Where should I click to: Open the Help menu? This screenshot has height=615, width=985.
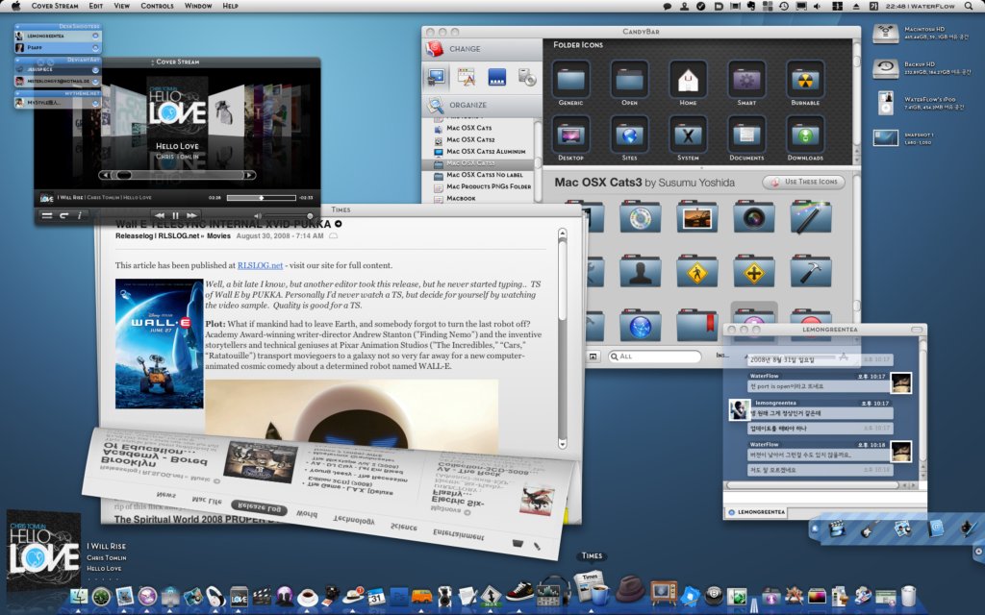[231, 6]
